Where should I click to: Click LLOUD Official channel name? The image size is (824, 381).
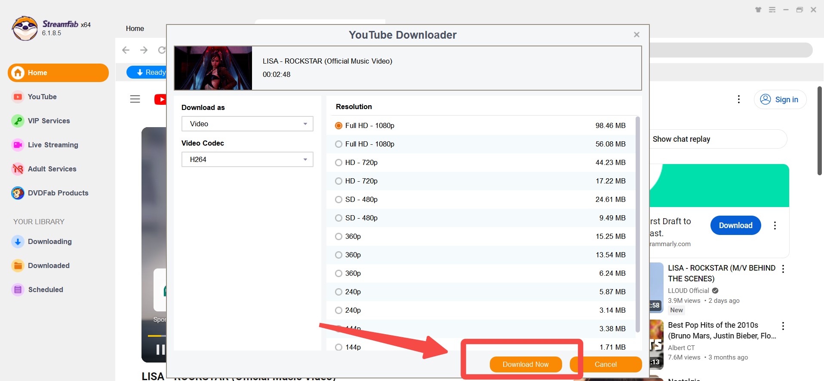point(688,291)
